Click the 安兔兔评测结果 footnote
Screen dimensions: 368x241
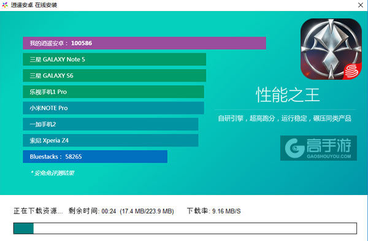point(52,173)
